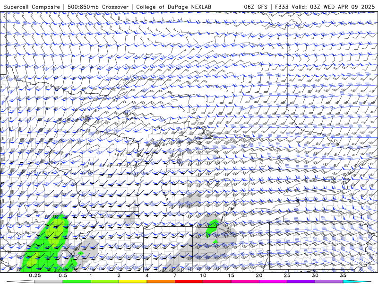Click the "35" legend value
The height and width of the screenshot is (284, 378).
[343, 275]
